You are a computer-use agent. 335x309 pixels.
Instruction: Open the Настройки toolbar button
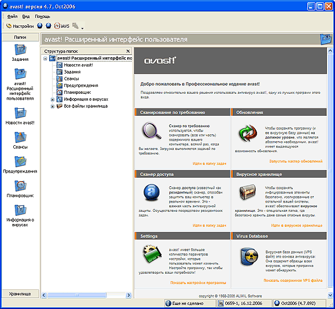(20, 26)
